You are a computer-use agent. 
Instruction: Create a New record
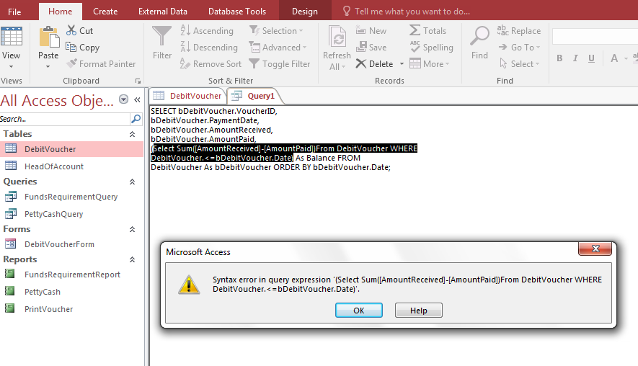coord(371,30)
